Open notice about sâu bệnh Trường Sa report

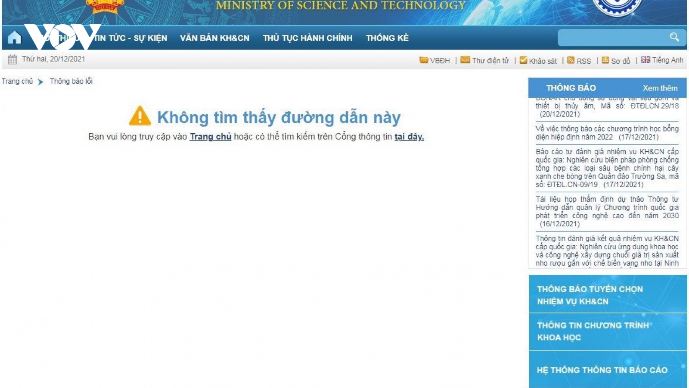click(x=607, y=168)
